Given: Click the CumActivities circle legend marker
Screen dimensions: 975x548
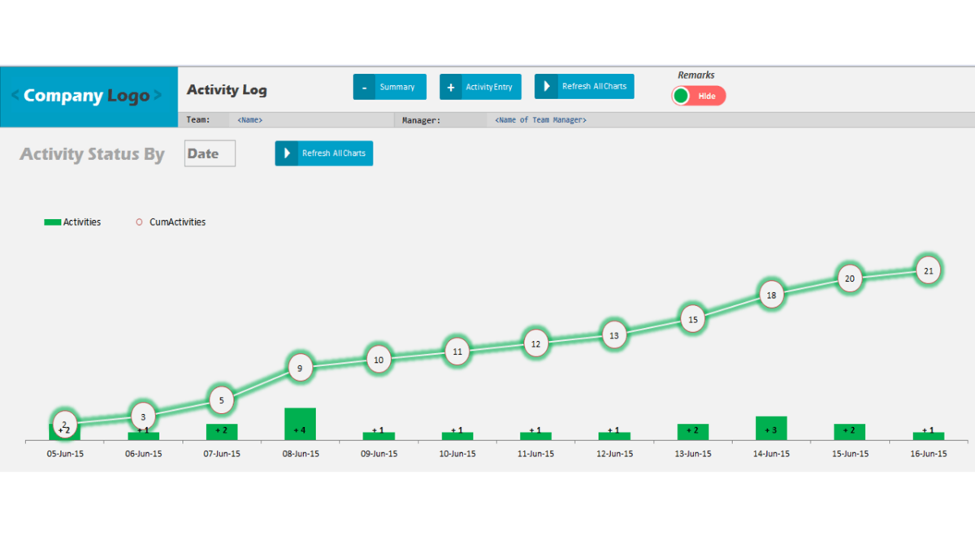Looking at the screenshot, I should click(139, 222).
